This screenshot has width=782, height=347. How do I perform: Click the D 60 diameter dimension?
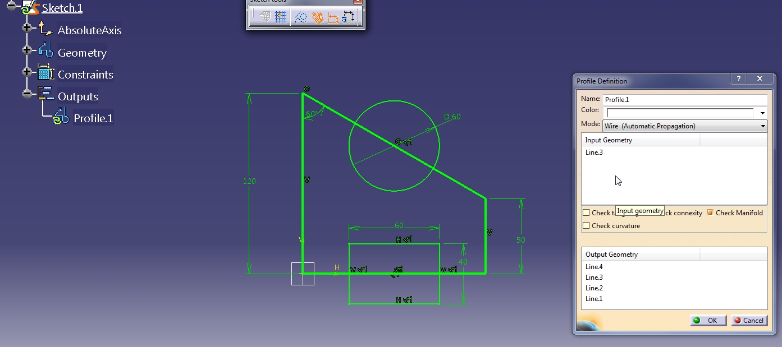pos(452,117)
